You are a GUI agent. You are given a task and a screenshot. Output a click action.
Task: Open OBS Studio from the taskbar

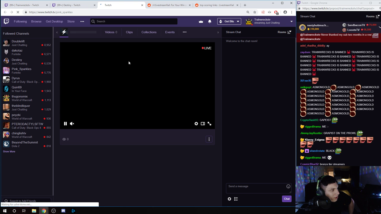pos(54,211)
